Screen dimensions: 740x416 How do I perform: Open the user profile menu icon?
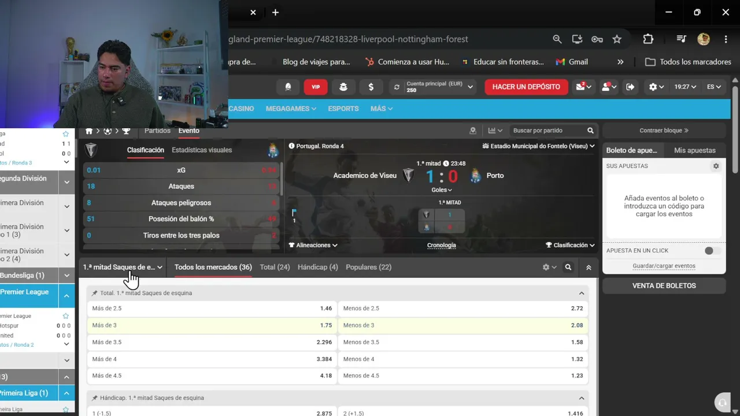[609, 87]
